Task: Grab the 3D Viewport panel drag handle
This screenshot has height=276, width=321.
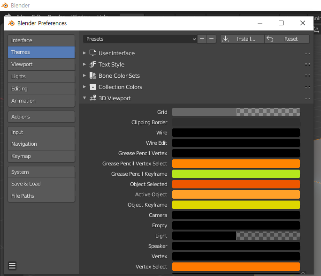Action: 307,98
